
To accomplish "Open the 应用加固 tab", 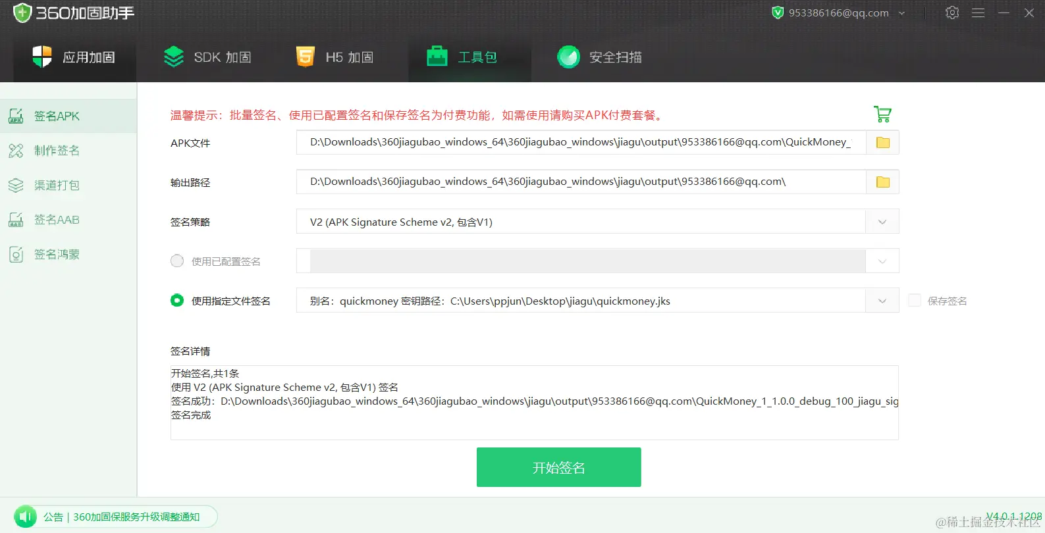I will [x=74, y=57].
